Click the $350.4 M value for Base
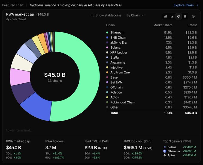The width and height of the screenshot is (203, 165). [190, 77]
